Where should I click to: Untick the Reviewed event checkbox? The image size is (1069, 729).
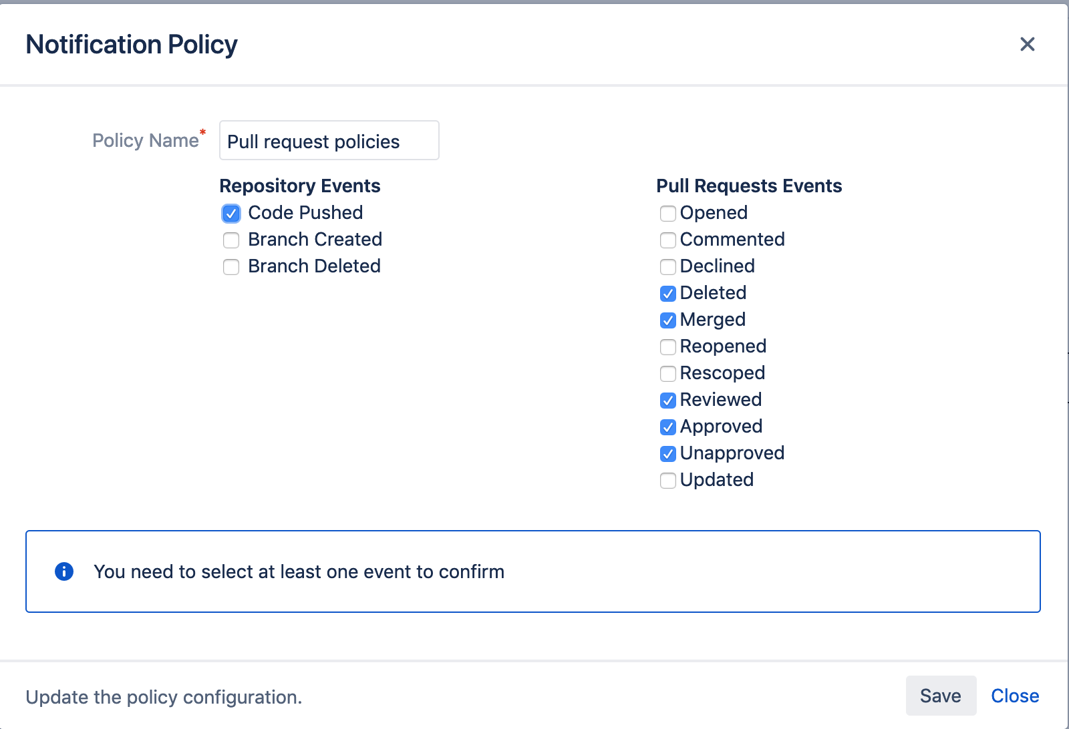[667, 401]
